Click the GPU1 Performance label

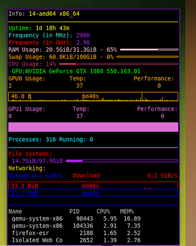tap(157, 109)
